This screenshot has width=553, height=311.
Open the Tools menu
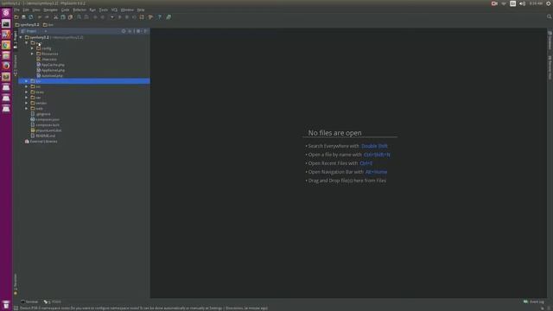coord(104,10)
